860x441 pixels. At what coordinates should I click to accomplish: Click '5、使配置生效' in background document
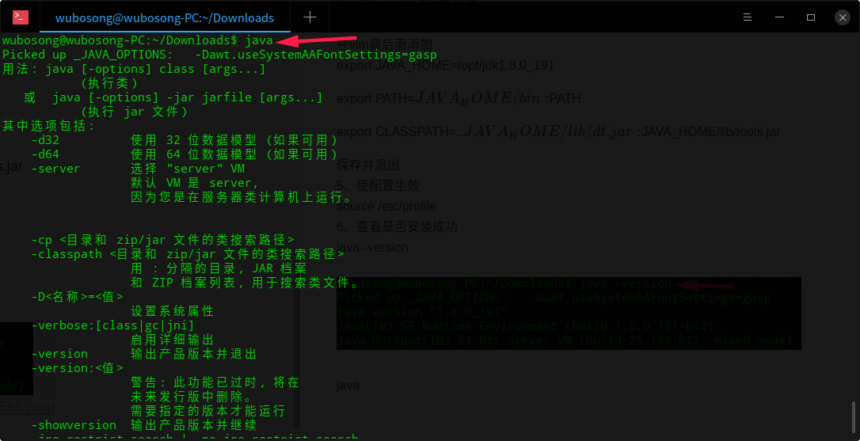(x=379, y=186)
